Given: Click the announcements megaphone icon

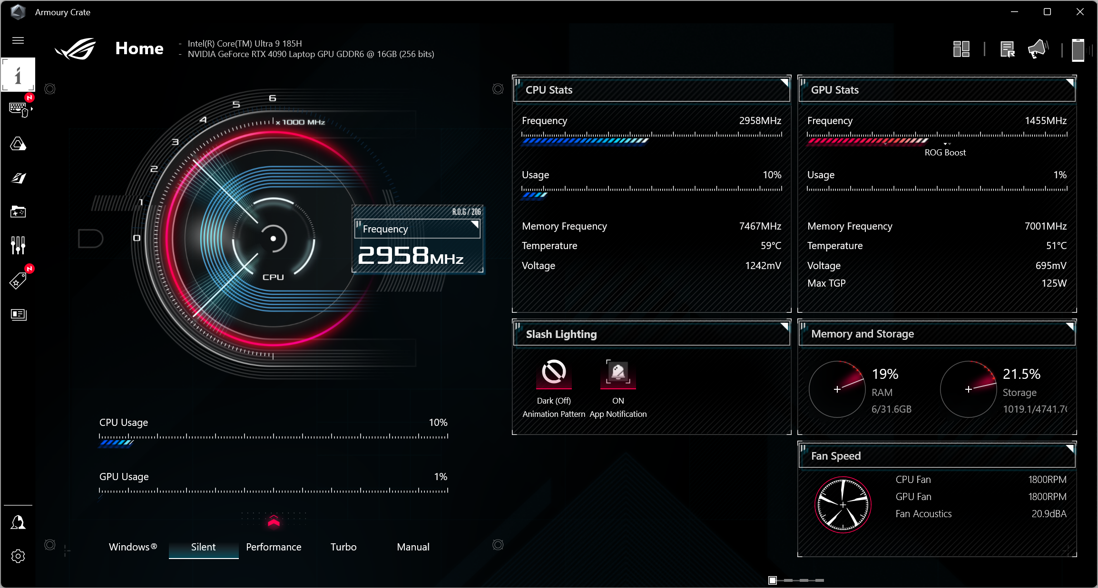Looking at the screenshot, I should point(1038,49).
